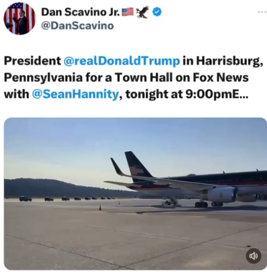Click the word "President" in the post
This screenshot has width=267, height=272.
[x=32, y=61]
